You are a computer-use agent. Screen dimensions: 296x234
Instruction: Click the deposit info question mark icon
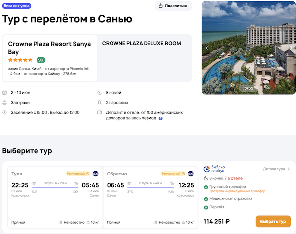coord(161,118)
